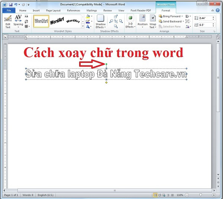This screenshot has width=223, height=199.
Task: Switch to Full Screen Reading view
Action: (x=160, y=195)
